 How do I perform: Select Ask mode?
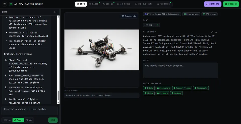tap(29, 120)
